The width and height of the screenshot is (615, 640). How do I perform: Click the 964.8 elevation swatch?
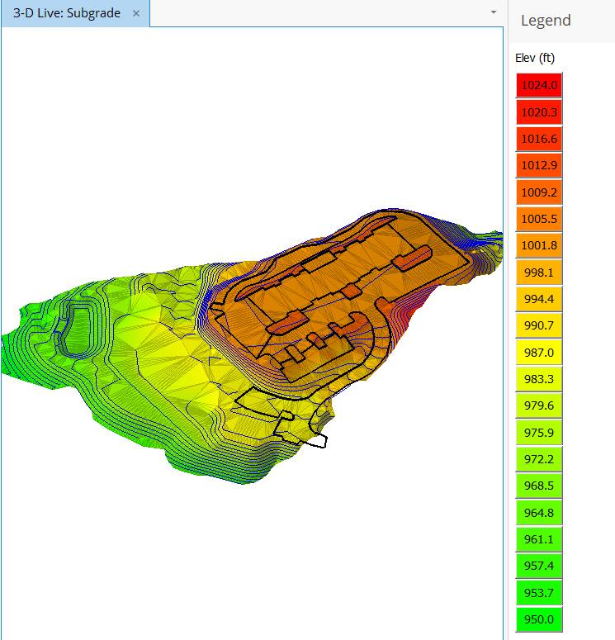click(x=539, y=513)
